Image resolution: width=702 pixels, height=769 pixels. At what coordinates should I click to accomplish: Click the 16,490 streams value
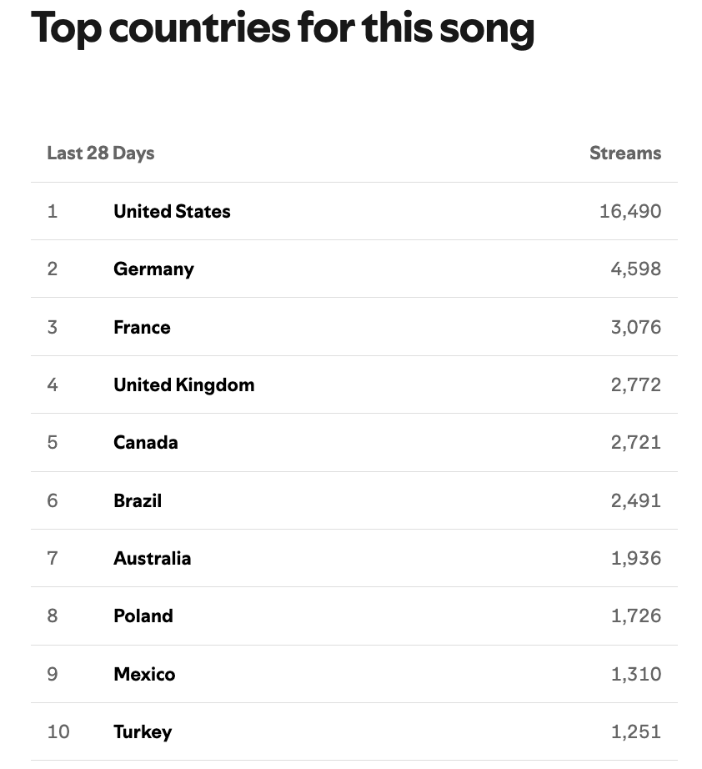click(x=629, y=211)
